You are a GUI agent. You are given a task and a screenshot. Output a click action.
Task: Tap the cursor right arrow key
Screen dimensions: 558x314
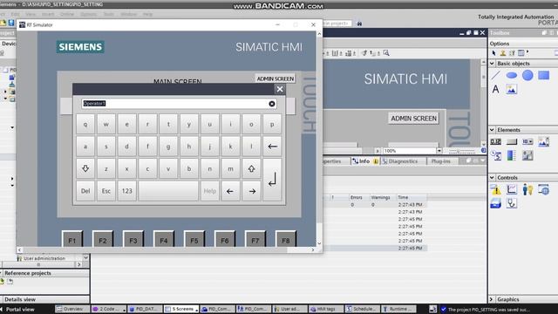(x=252, y=191)
